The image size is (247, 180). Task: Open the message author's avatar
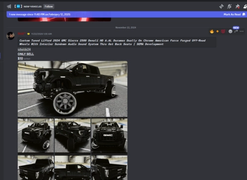pyautogui.click(x=10, y=36)
